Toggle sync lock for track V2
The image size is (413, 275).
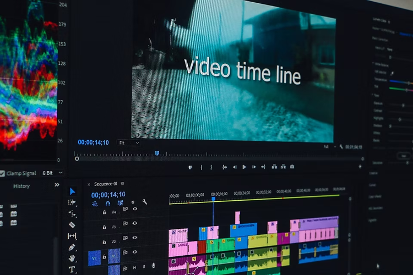(x=125, y=238)
